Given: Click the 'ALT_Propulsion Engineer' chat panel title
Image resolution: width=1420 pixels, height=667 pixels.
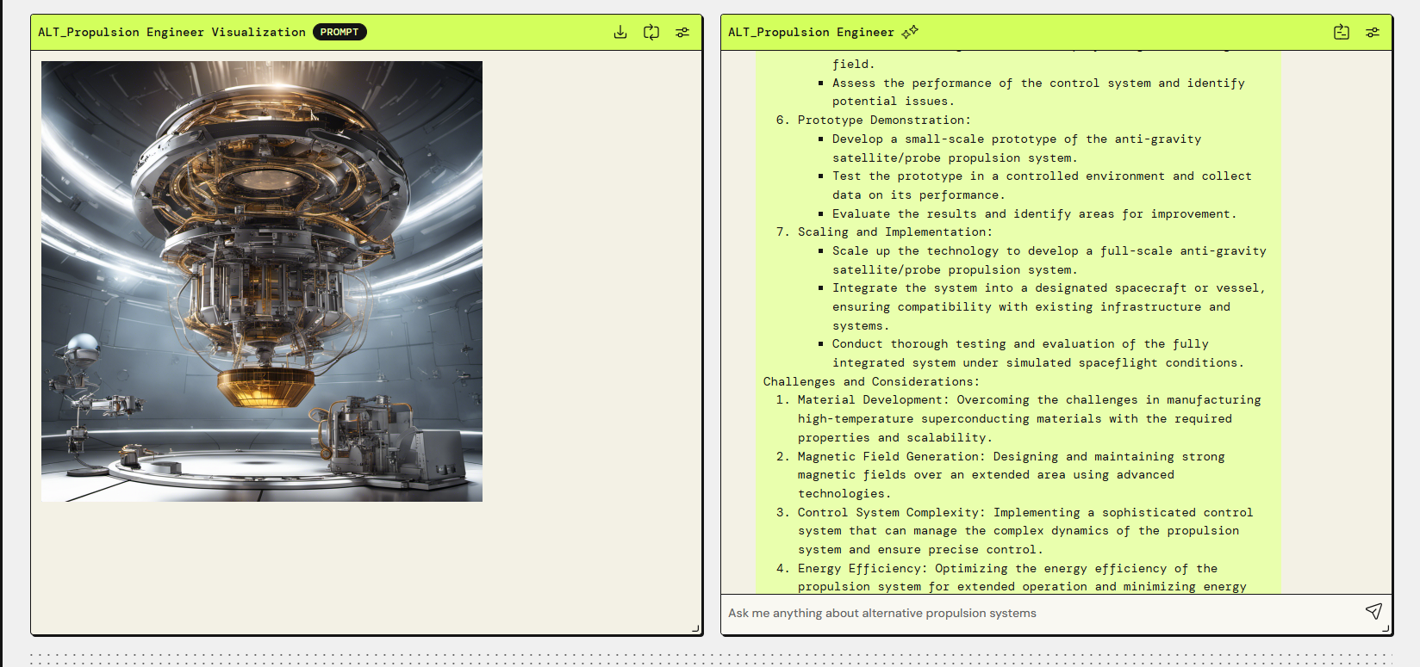Looking at the screenshot, I should (x=811, y=32).
